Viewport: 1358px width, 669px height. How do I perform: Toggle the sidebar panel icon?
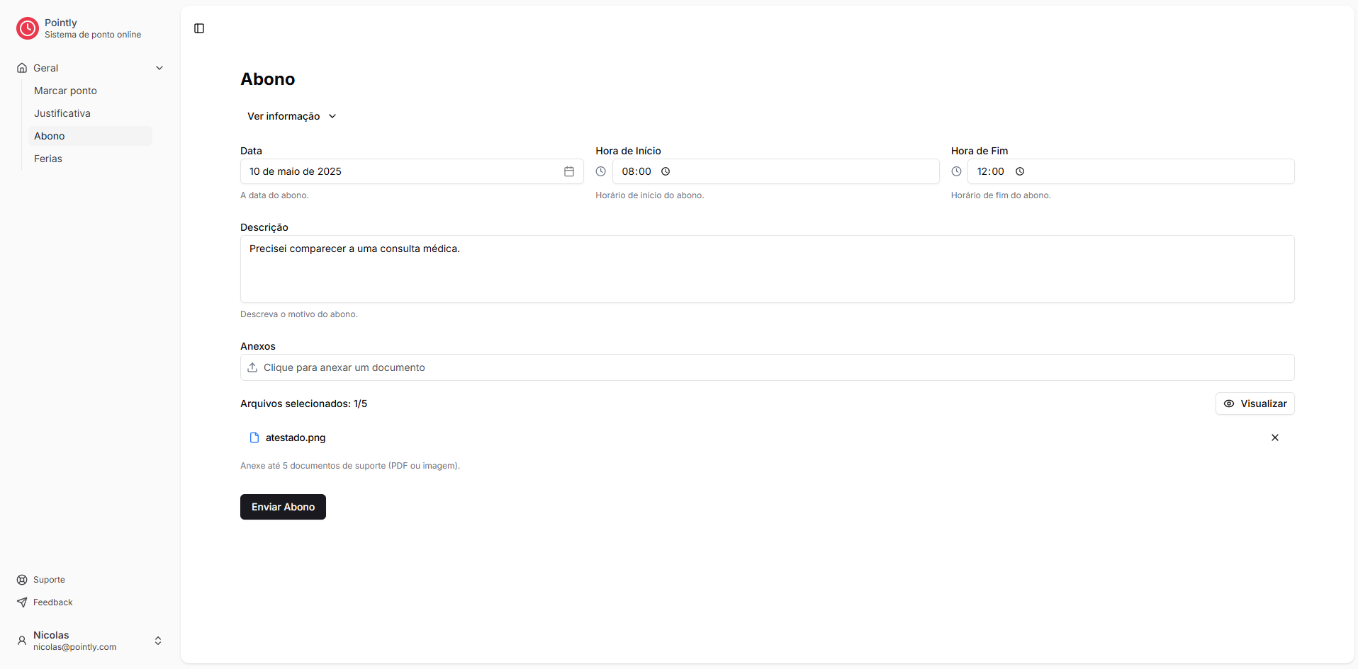tap(199, 28)
